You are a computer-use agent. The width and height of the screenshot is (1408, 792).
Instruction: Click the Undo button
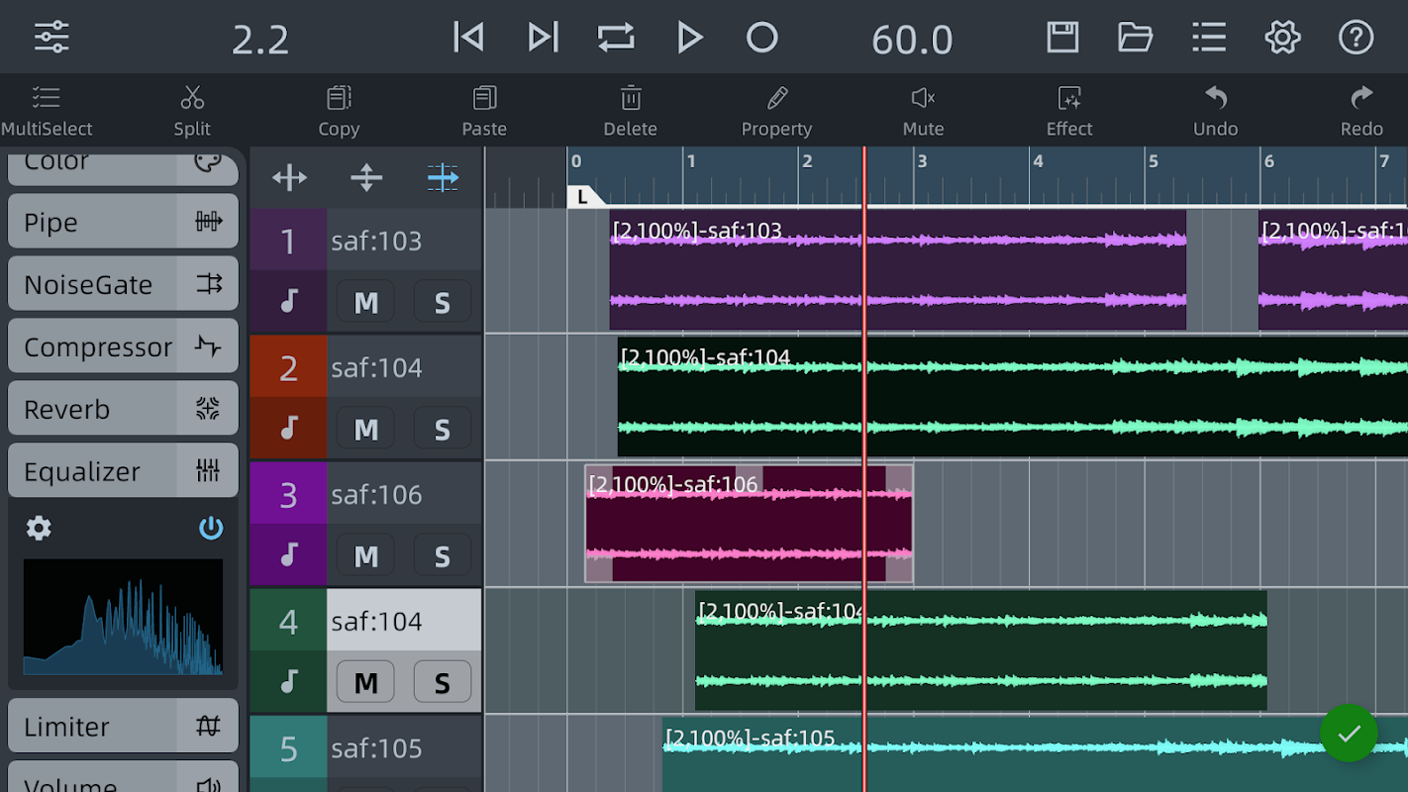click(1215, 110)
